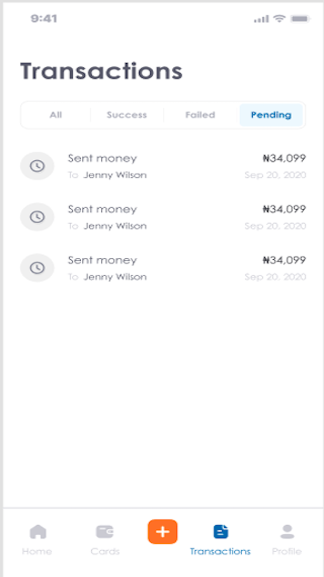Select the Pending filter tab
324x577 pixels.
[271, 115]
